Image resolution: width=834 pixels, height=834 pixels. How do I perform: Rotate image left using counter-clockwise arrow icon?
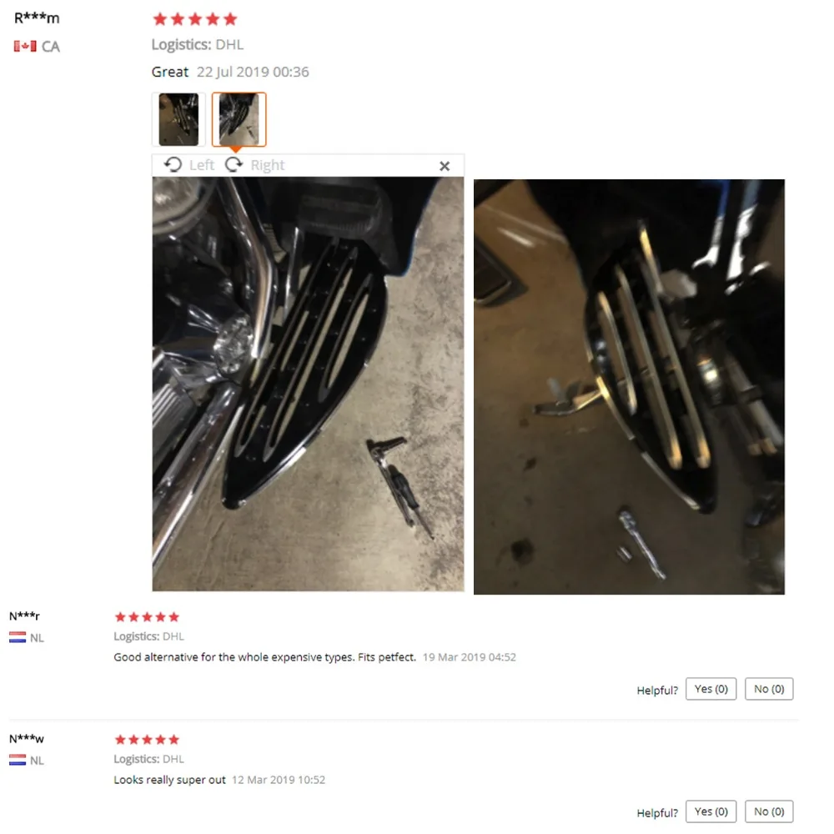tap(173, 165)
